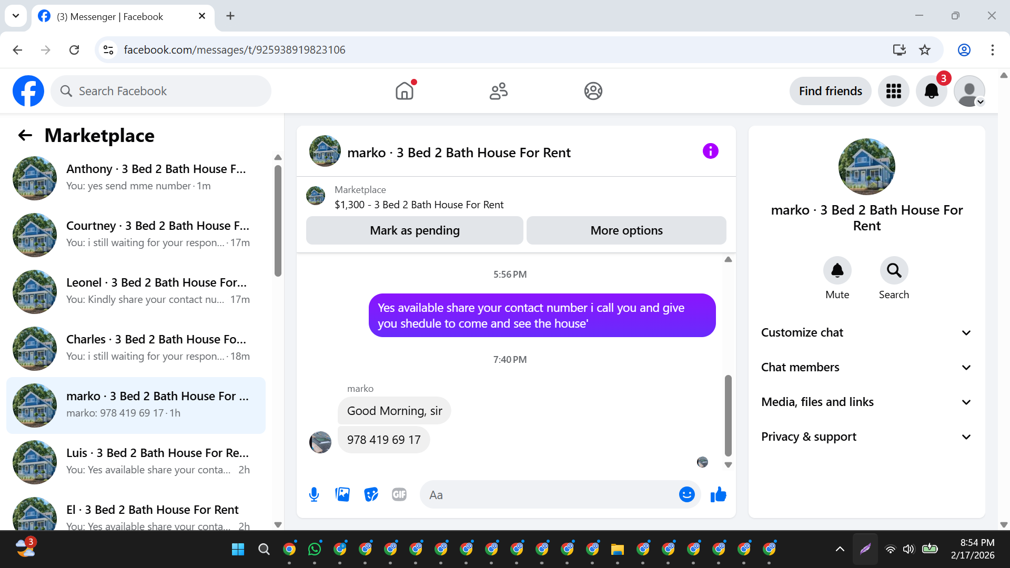Screen dimensions: 1010x568
Task: Expand Privacy & support section
Action: click(866, 437)
